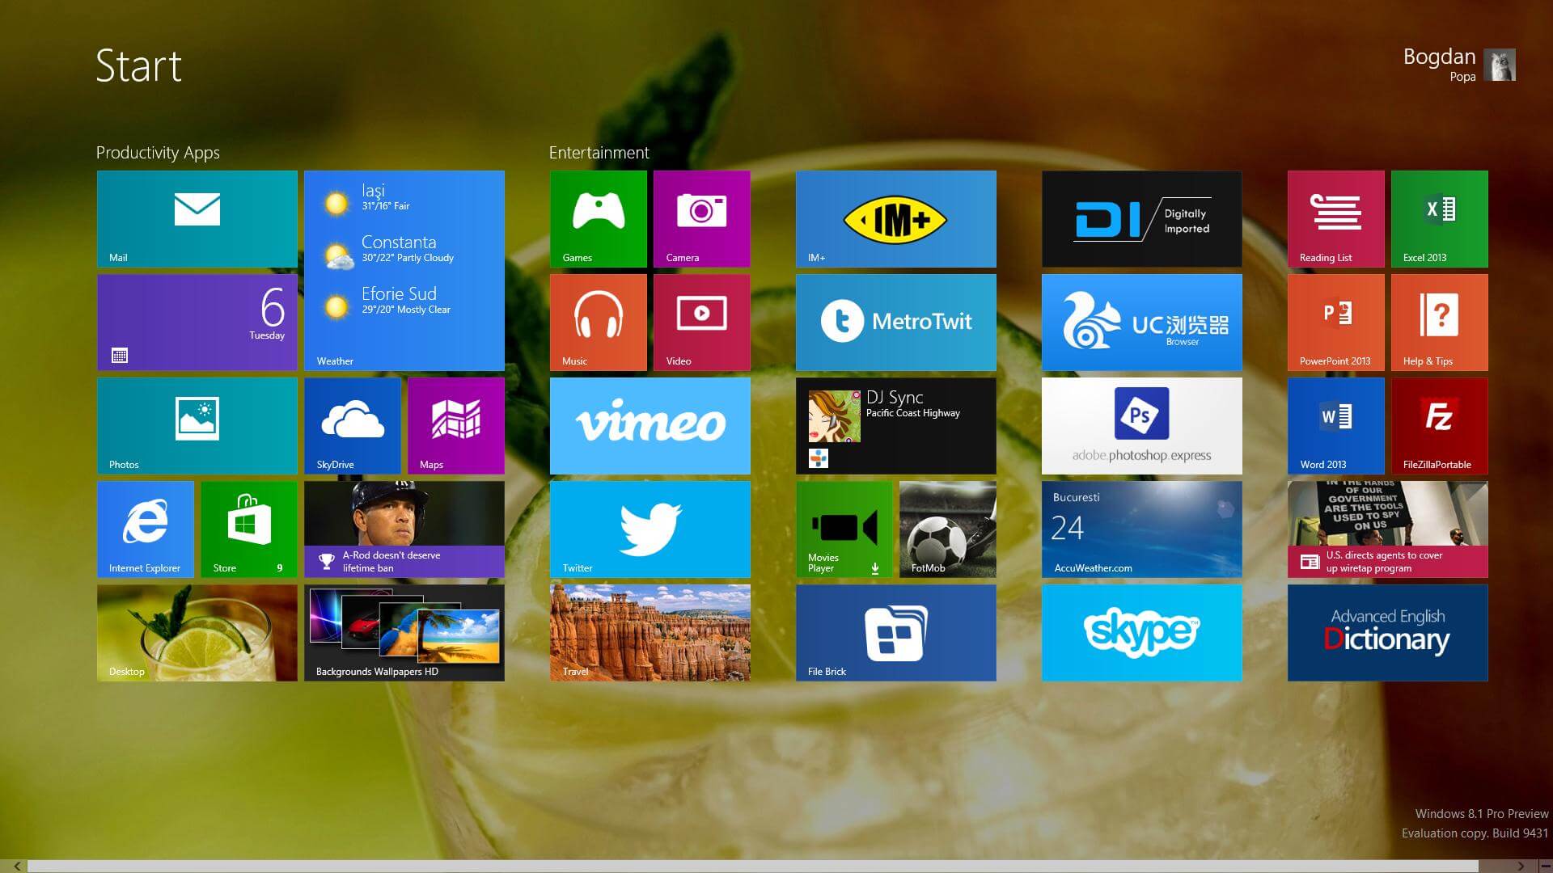Viewport: 1553px width, 873px height.
Task: Open the Mail tile
Action: tap(197, 219)
